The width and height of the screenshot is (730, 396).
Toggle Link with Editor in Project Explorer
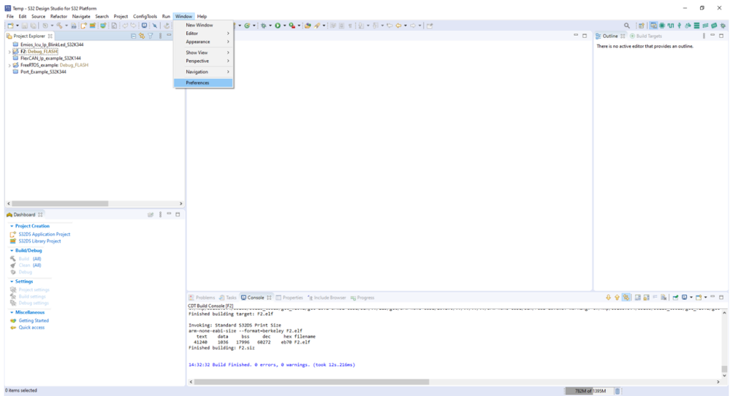142,36
